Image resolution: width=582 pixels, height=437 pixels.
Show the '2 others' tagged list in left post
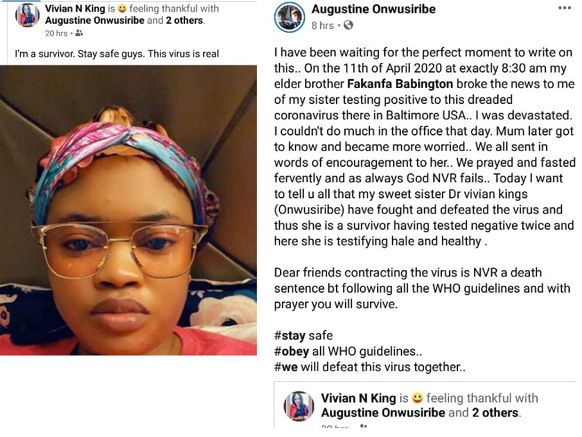point(185,21)
